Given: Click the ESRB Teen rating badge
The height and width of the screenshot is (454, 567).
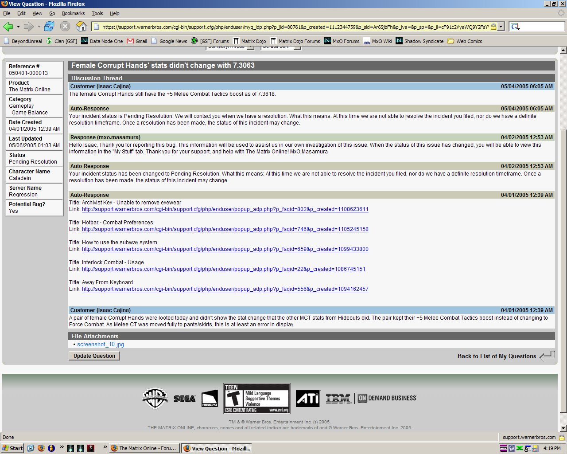Looking at the screenshot, I should [257, 399].
